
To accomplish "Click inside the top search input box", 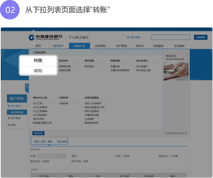I will [x=170, y=37].
